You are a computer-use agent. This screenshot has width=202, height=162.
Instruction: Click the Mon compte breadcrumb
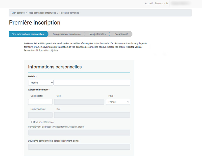(x=17, y=13)
